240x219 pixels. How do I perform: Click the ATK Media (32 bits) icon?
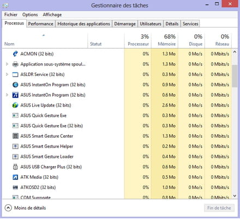coord(15,177)
